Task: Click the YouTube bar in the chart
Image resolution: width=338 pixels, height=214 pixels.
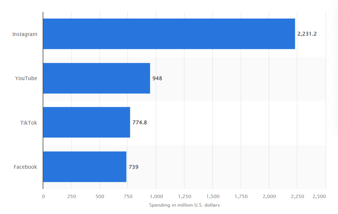Action: pyautogui.click(x=97, y=78)
